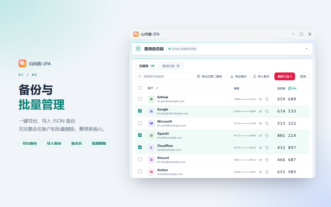Reveal Microsoft secret key via eye icon

[261, 123]
